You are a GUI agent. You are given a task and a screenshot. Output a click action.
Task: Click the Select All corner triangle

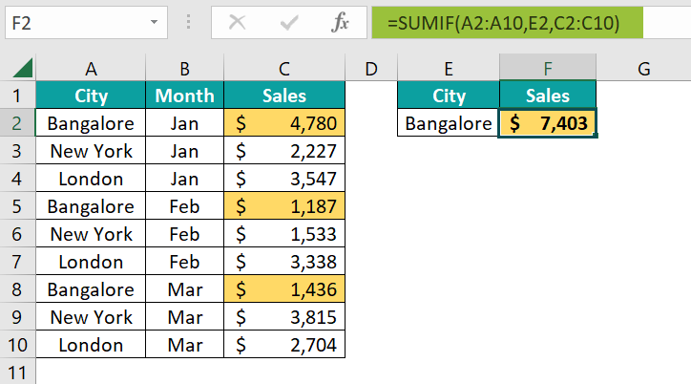click(23, 68)
